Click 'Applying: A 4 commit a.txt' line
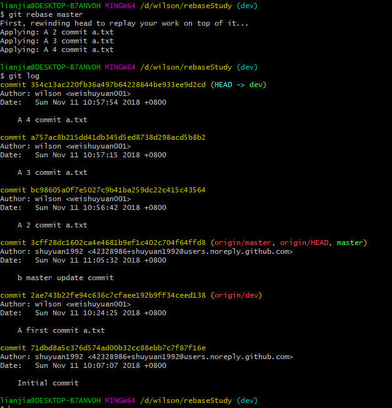Viewport: 392px width, 408px height. [x=57, y=50]
